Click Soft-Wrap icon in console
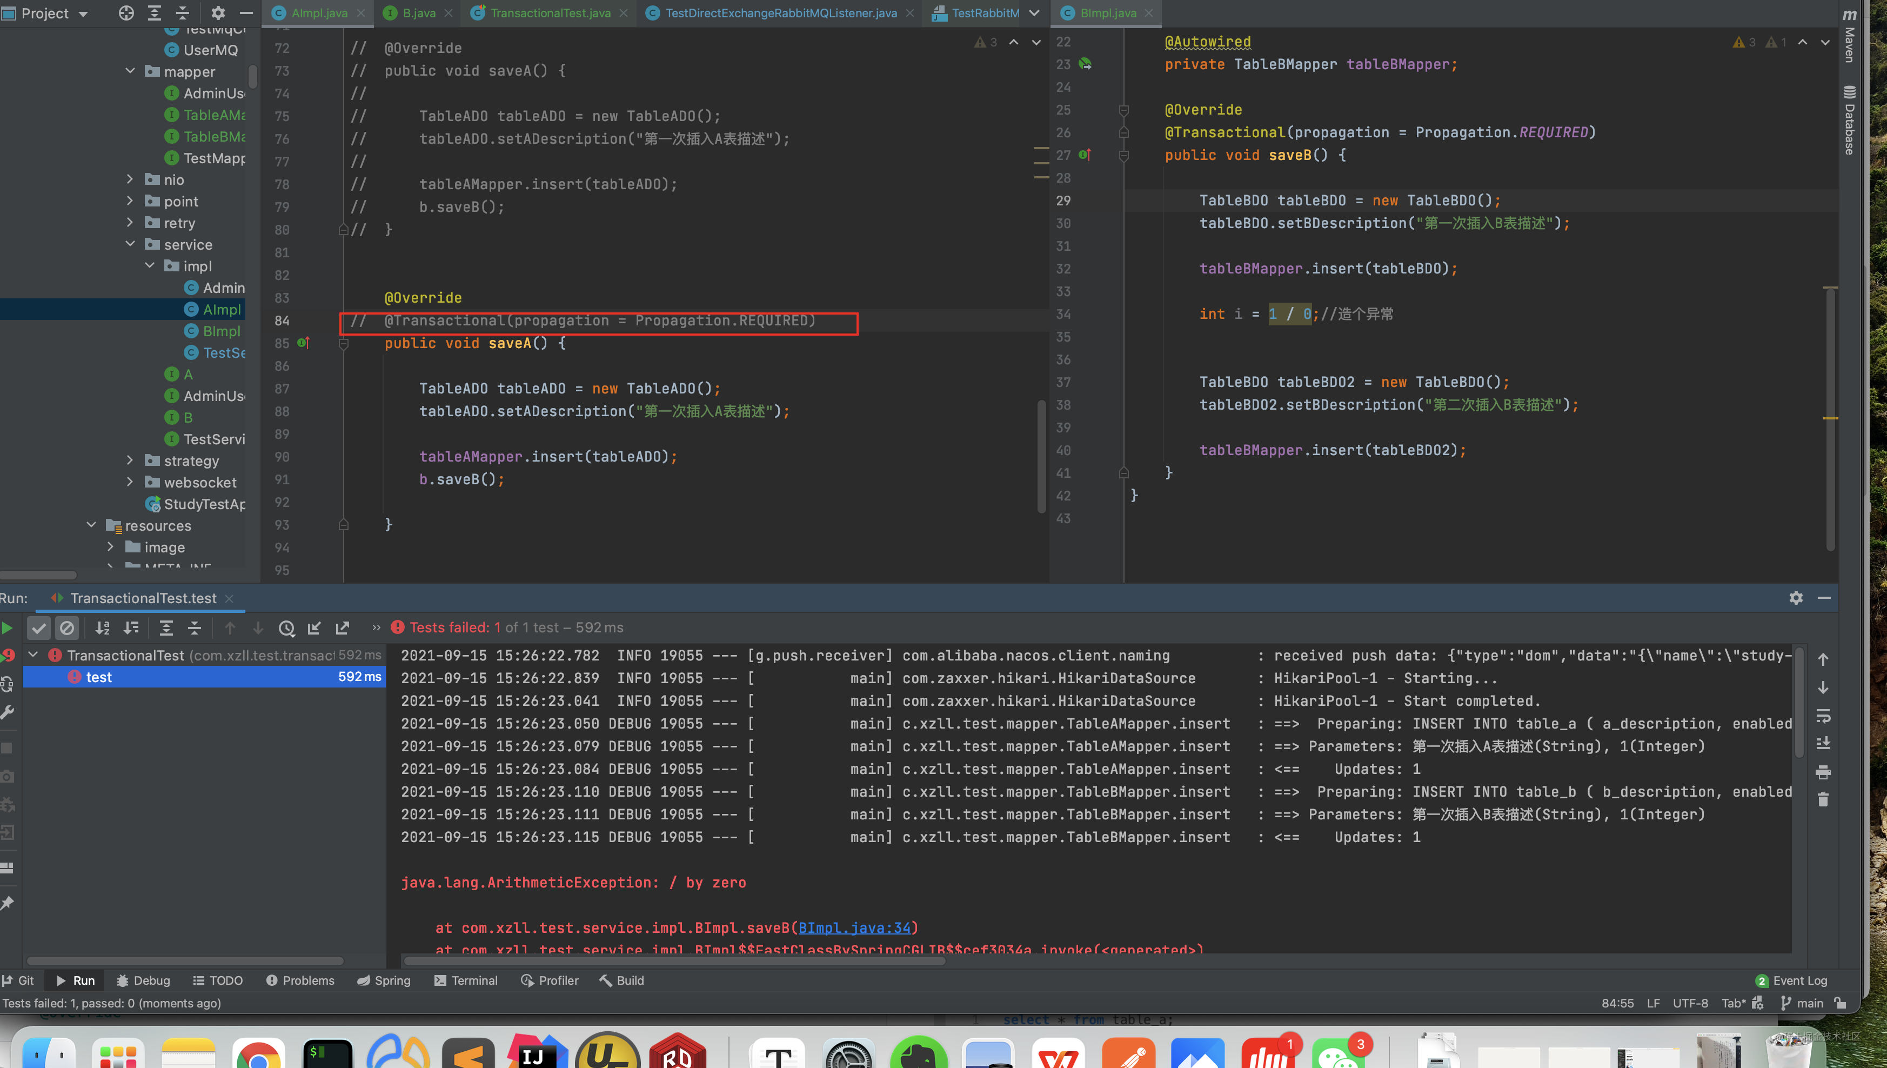Image resolution: width=1887 pixels, height=1068 pixels. [x=1823, y=716]
